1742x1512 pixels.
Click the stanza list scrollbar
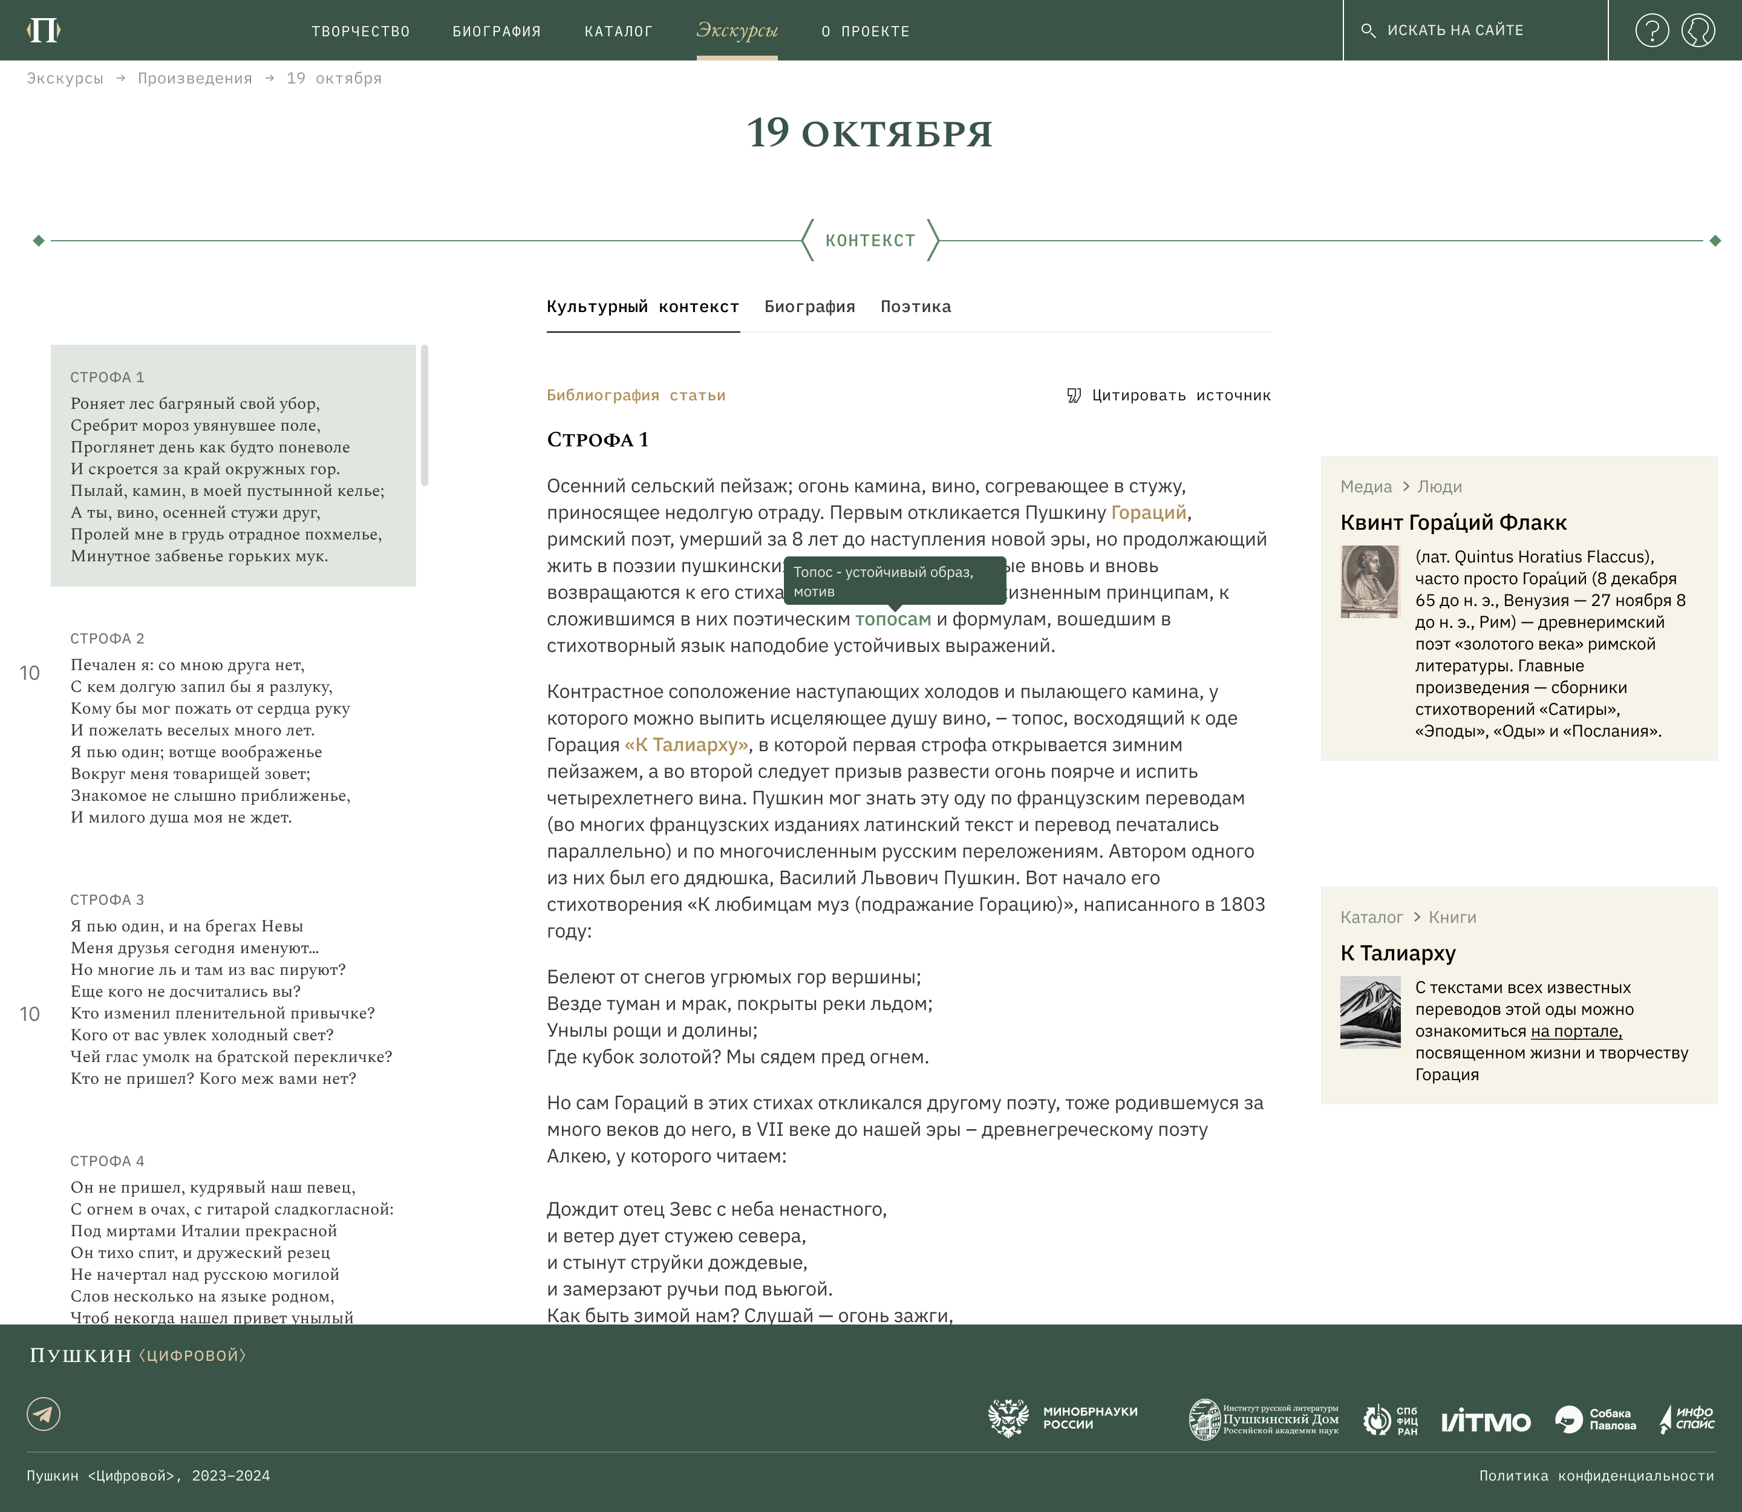point(425,415)
